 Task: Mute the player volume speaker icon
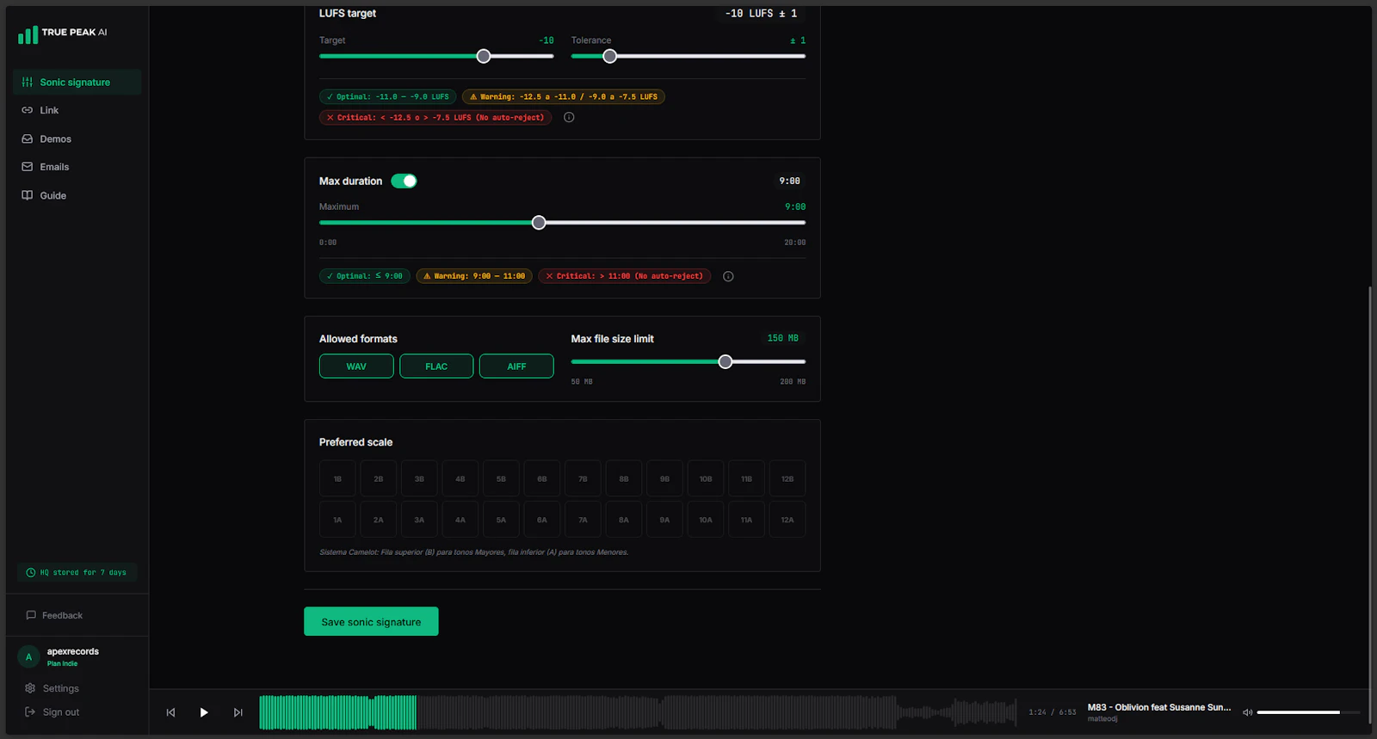(1247, 712)
